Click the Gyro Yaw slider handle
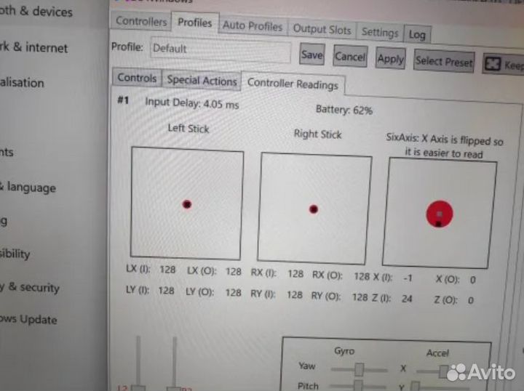Image resolution: width=524 pixels, height=391 pixels. point(359,368)
